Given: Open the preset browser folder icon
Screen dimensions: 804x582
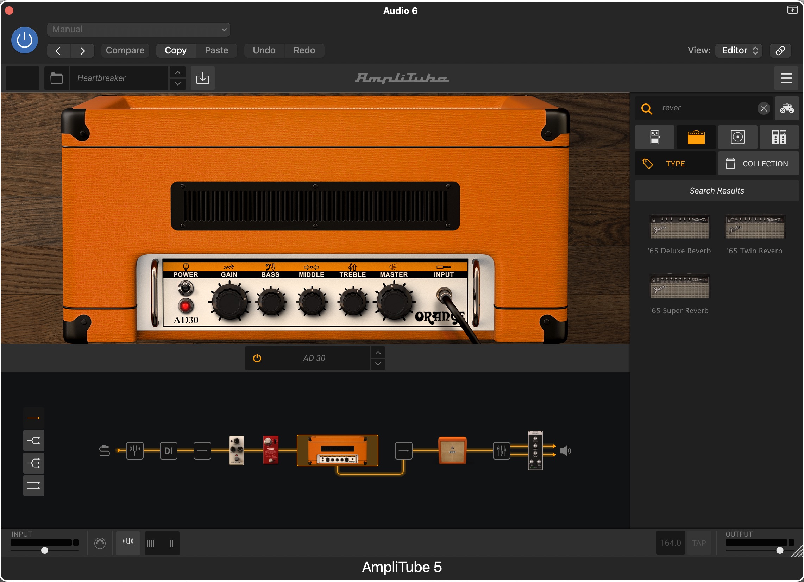Looking at the screenshot, I should coord(57,78).
